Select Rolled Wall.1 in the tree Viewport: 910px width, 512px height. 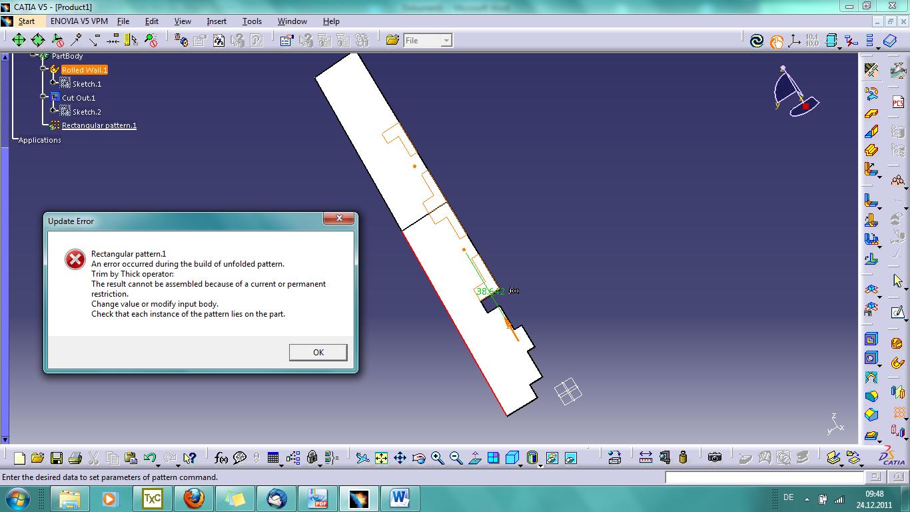[85, 70]
